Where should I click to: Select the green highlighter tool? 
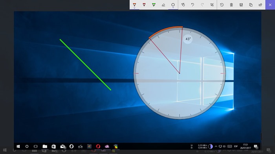154,5
